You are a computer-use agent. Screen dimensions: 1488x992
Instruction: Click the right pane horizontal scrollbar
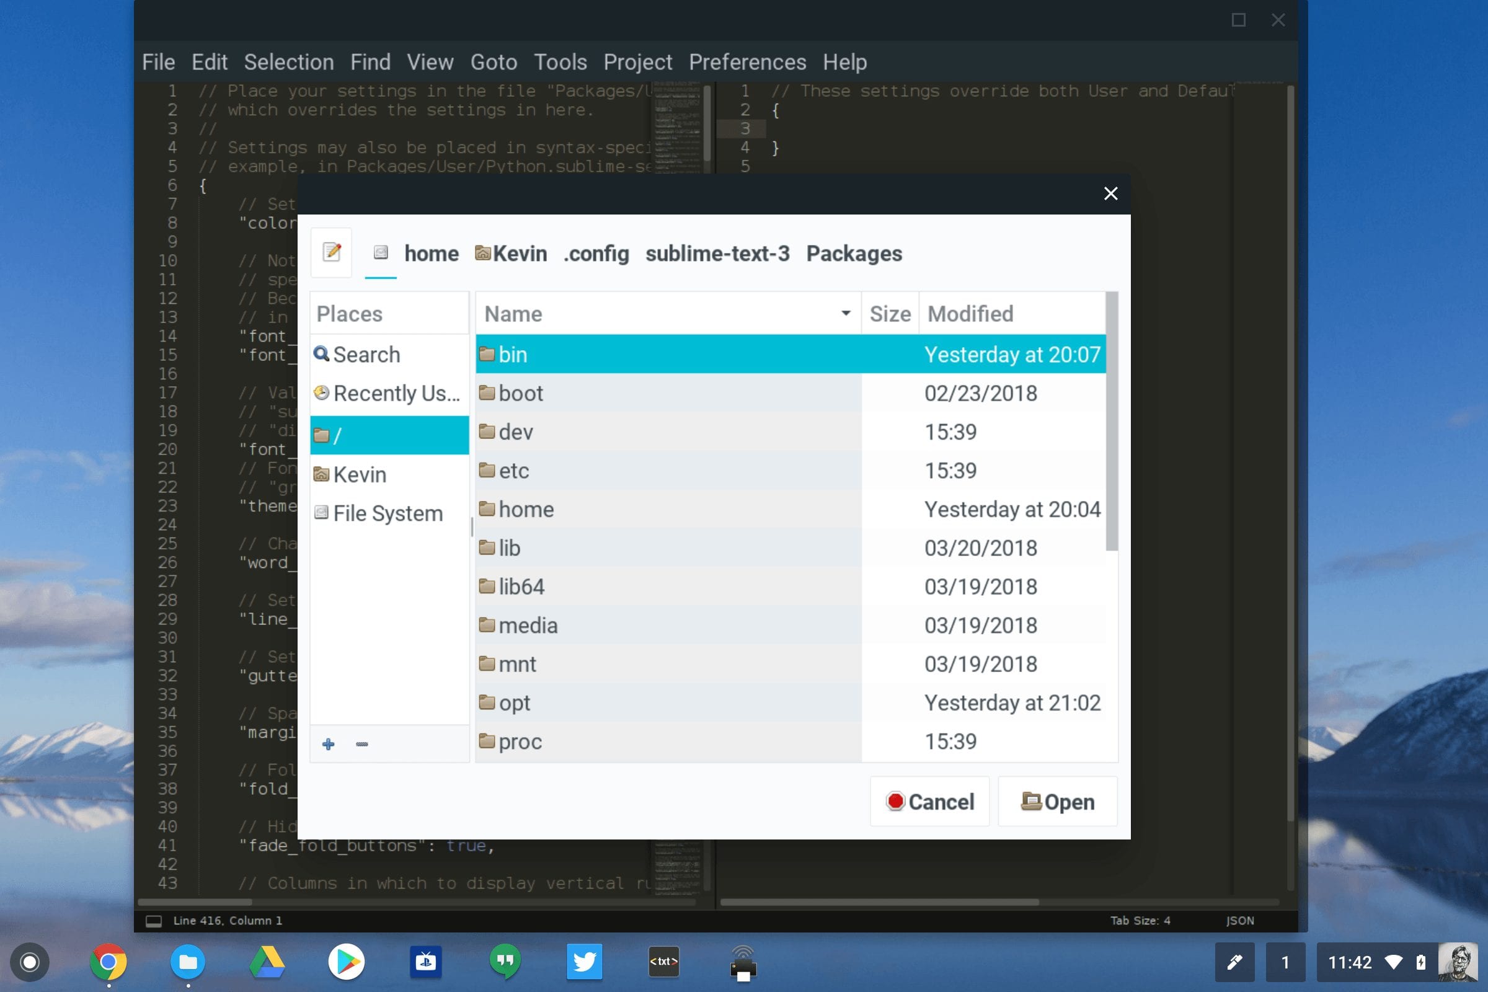879,901
